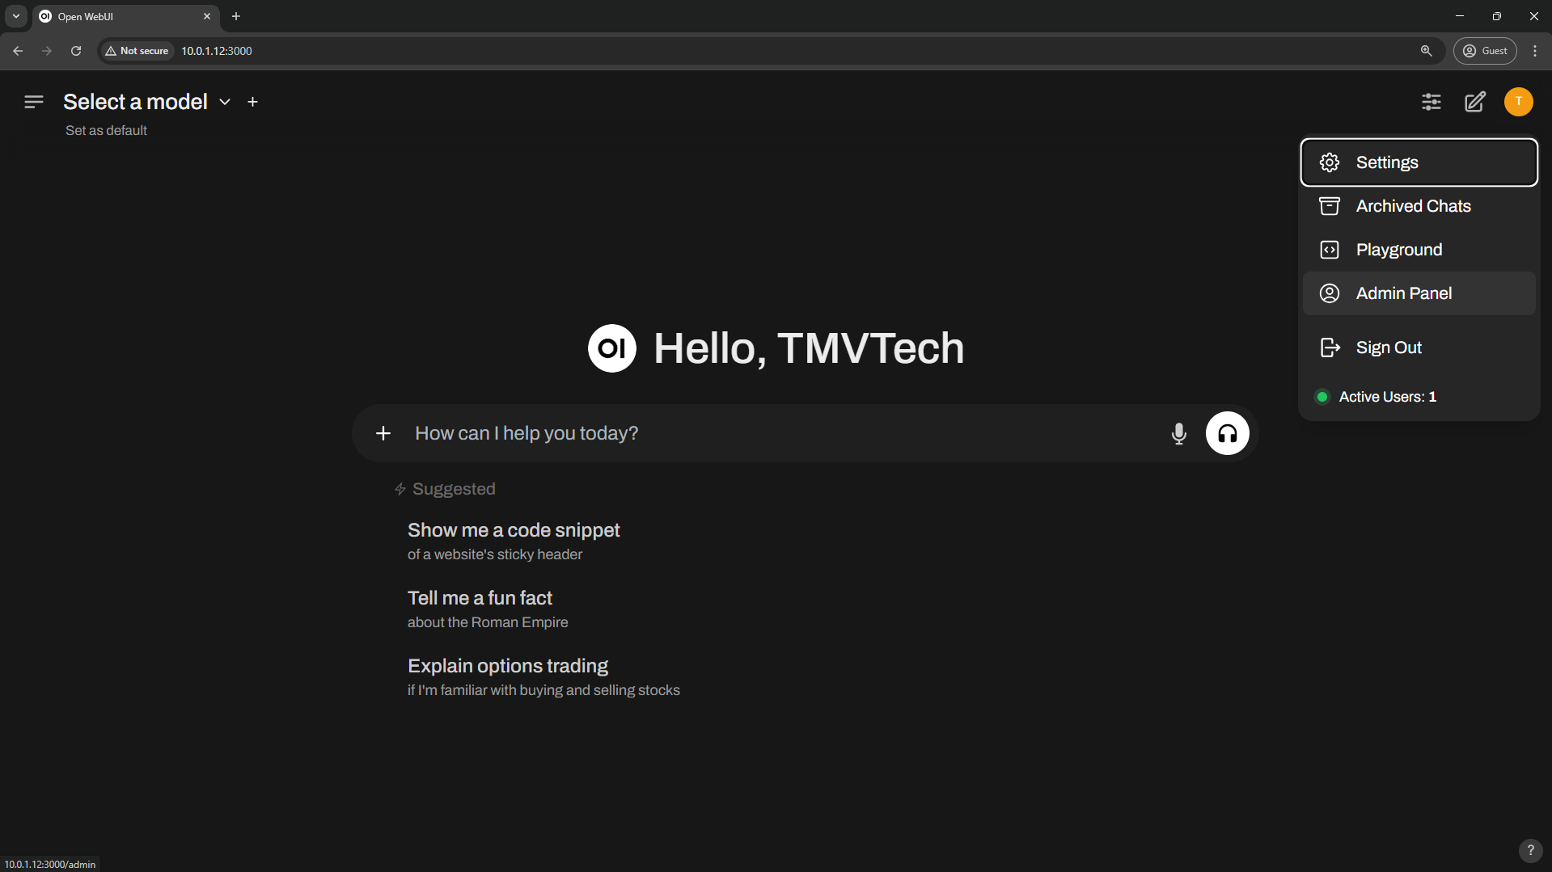The image size is (1552, 872).
Task: Expand the Select a model dropdown
Action: point(225,102)
